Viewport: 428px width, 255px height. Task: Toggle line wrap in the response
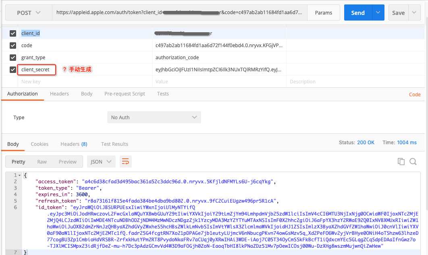pos(125,162)
